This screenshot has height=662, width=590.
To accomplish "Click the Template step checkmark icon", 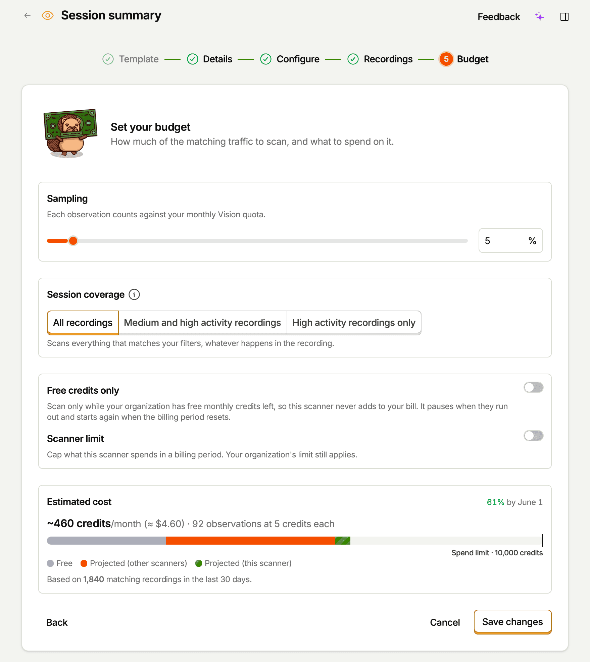I will (x=108, y=59).
